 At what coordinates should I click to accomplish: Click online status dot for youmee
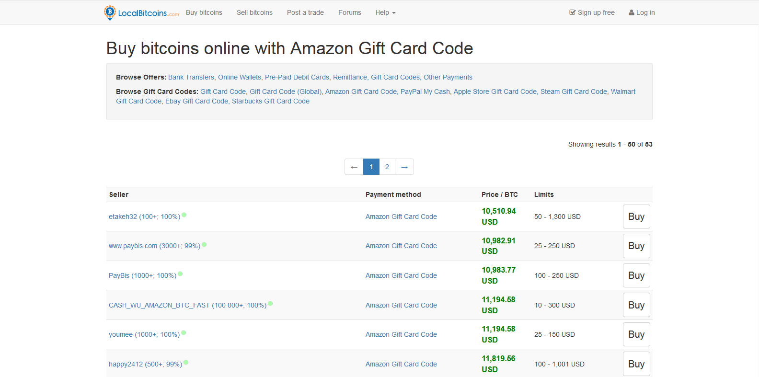(184, 333)
